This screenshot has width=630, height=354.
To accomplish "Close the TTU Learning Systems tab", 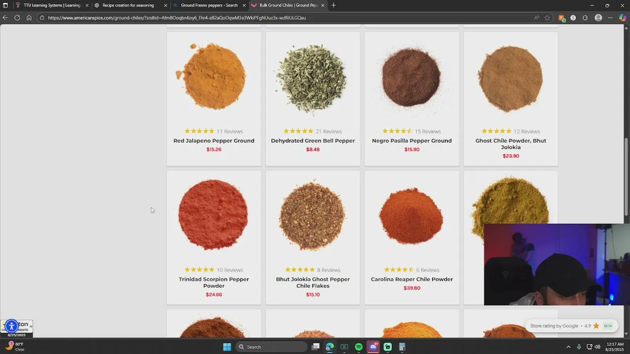I will point(87,5).
